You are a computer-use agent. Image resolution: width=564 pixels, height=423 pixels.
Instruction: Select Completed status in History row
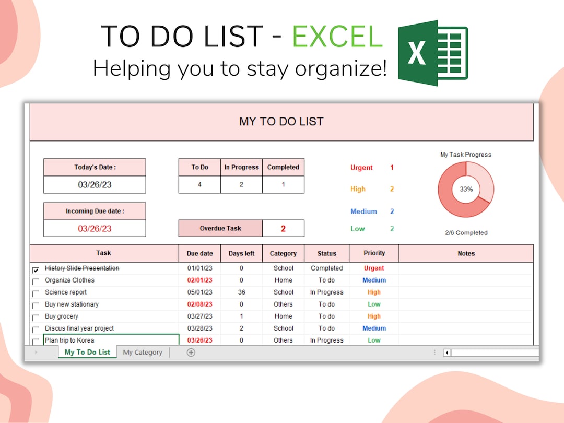point(326,268)
